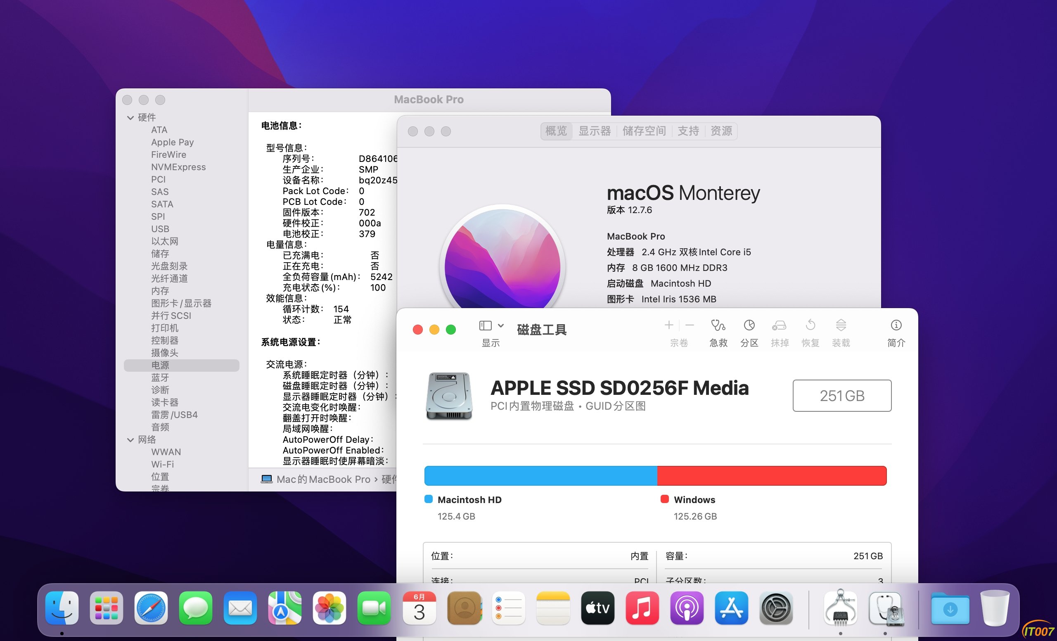Click the Mount (装载) icon in Disk Utility
Image resolution: width=1057 pixels, height=641 pixels.
[841, 325]
